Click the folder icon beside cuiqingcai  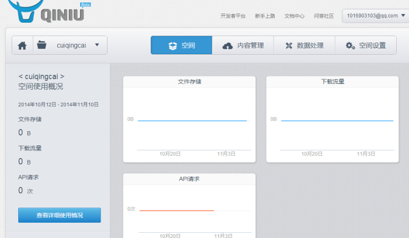click(x=41, y=45)
